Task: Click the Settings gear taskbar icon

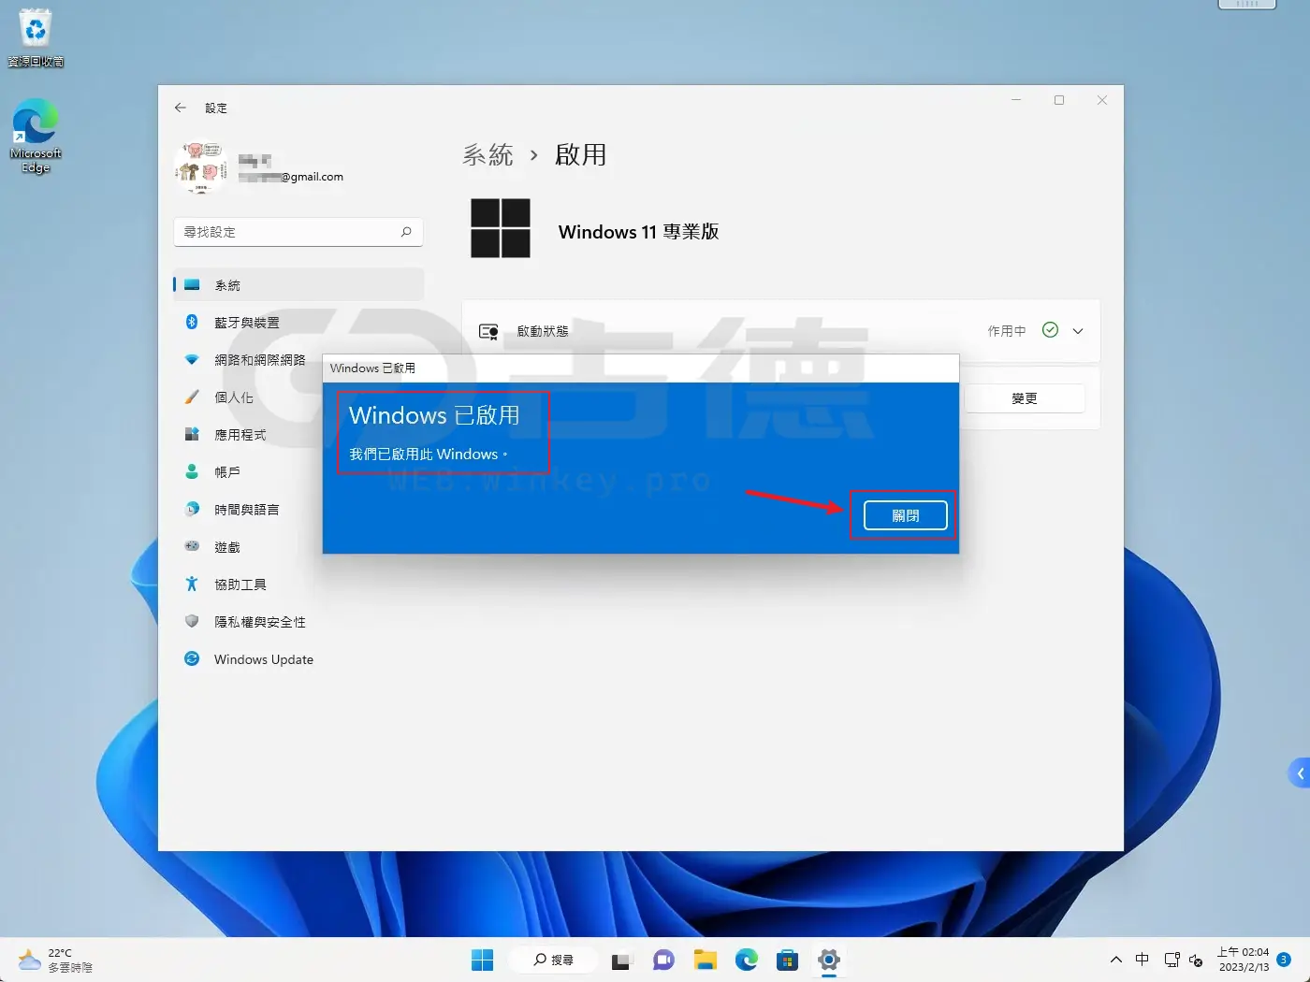Action: [x=828, y=960]
